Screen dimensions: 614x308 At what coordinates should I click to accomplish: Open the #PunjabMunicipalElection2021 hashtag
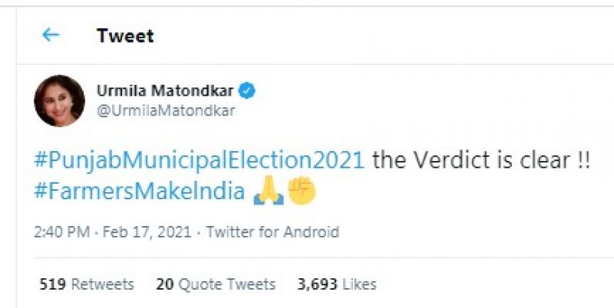point(199,160)
